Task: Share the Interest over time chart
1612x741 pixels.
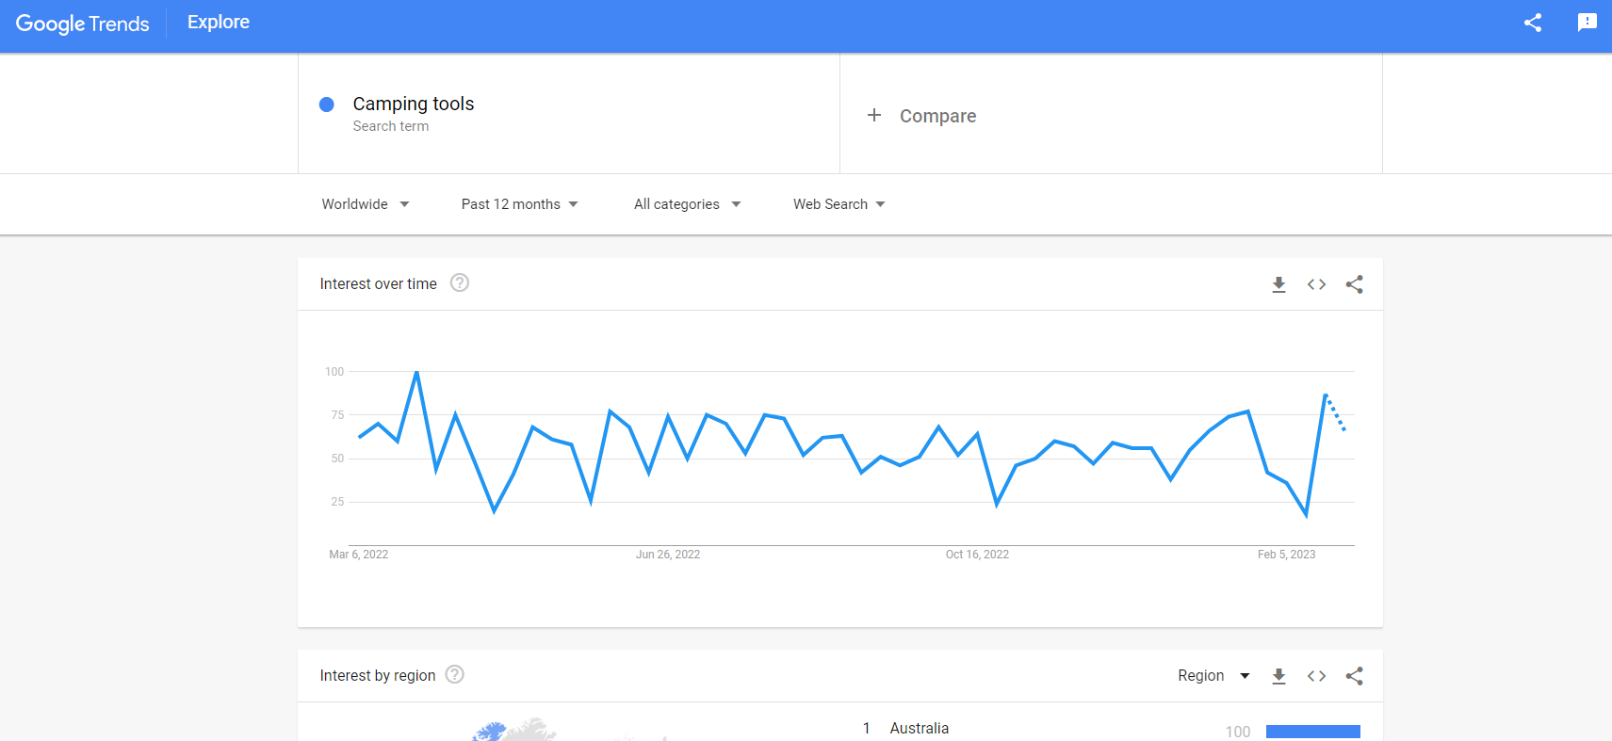Action: pyautogui.click(x=1354, y=284)
